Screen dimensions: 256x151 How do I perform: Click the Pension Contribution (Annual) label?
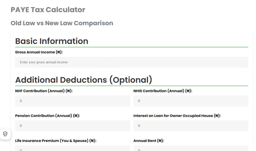point(47,116)
